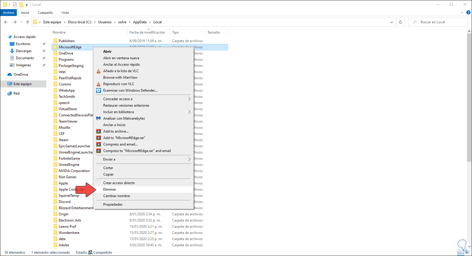Screen dimensions: 472x256
Task: Click the Adobe folder icon
Action: point(55,245)
